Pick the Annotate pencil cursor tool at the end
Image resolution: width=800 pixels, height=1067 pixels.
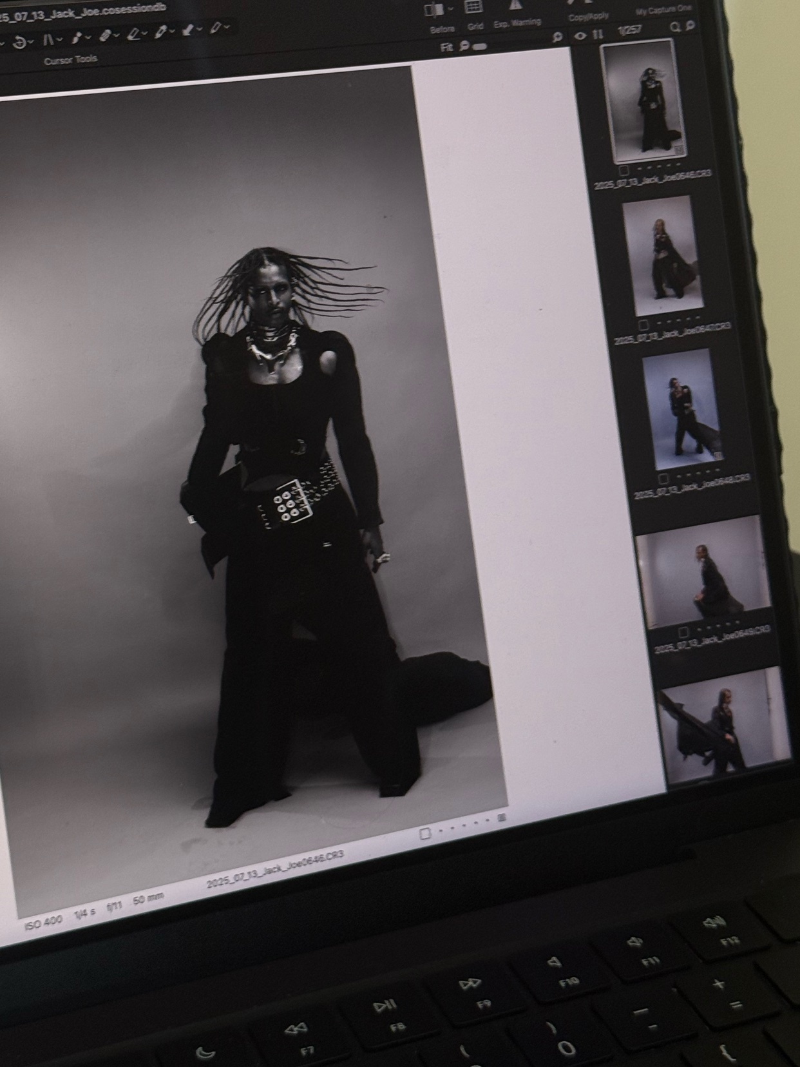pos(216,28)
